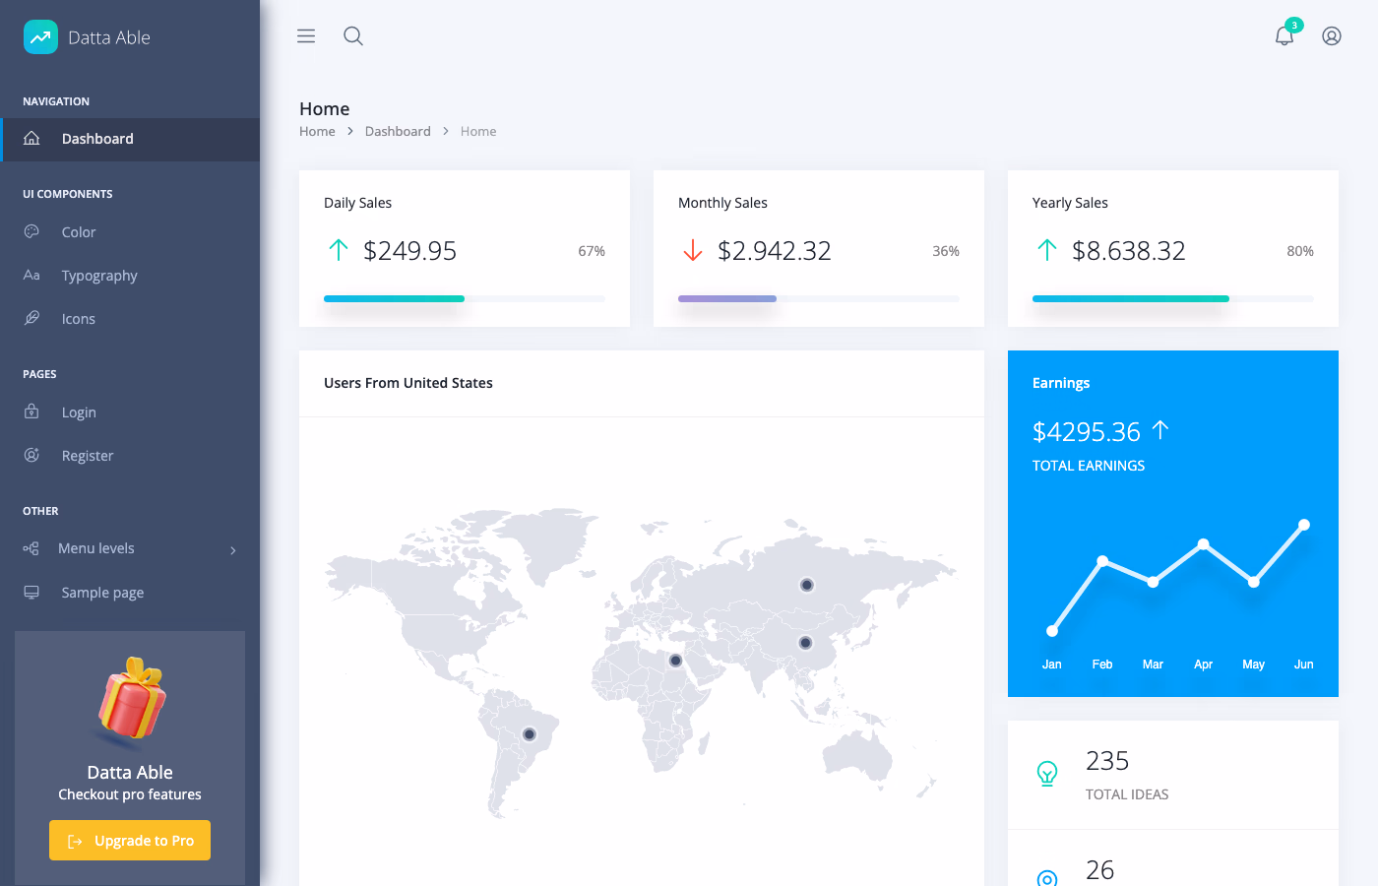Click the Datta Able brand name
Viewport: 1378px width, 886px height.
109,37
